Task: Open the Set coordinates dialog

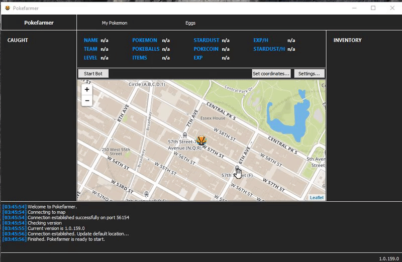Action: (271, 73)
